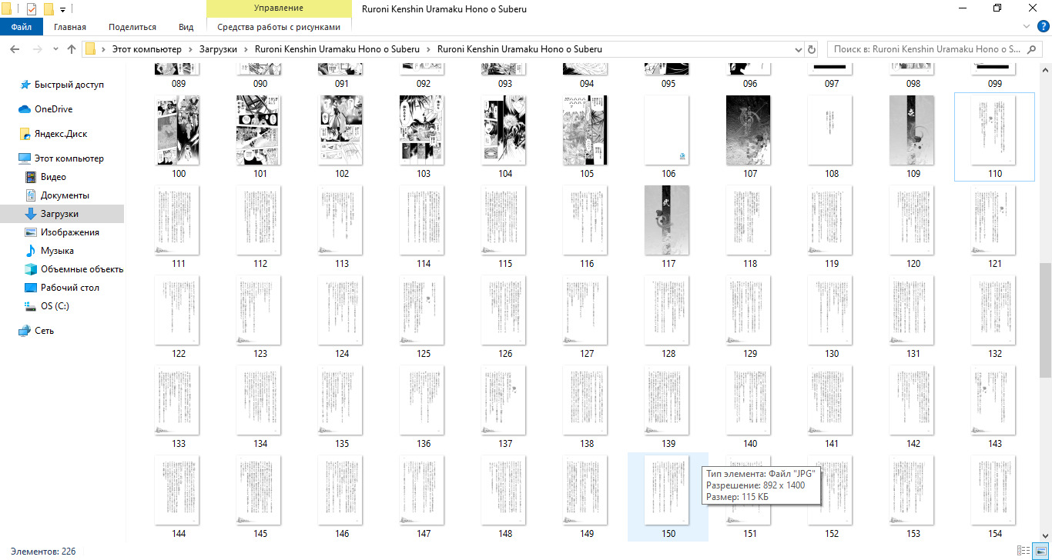Click the Back navigation arrow
Screen dimensions: 1052x560
pos(14,49)
